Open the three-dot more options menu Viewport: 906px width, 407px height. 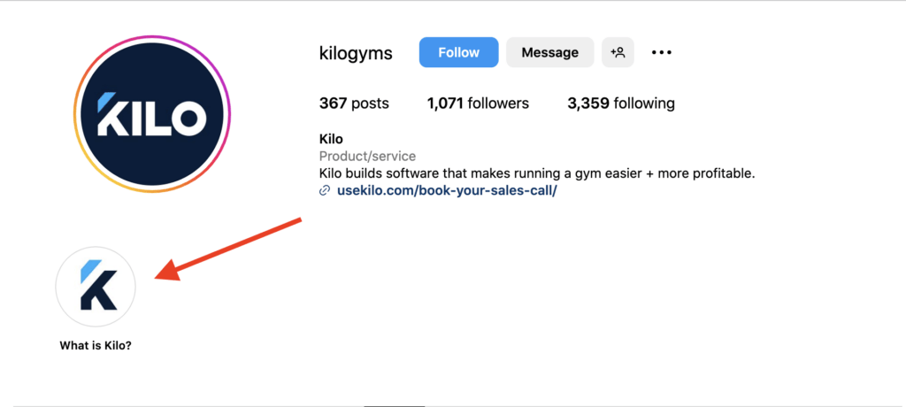662,52
